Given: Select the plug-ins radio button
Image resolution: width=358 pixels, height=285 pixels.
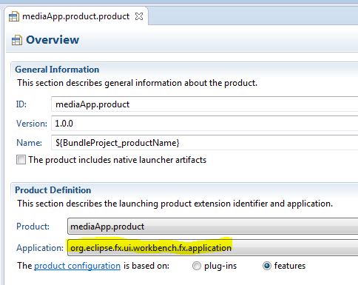Looking at the screenshot, I should pyautogui.click(x=197, y=266).
